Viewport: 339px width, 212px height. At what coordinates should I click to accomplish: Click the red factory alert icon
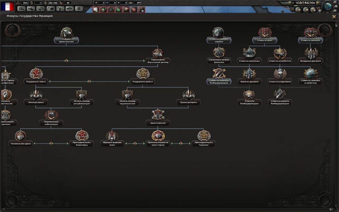[x=134, y=10]
